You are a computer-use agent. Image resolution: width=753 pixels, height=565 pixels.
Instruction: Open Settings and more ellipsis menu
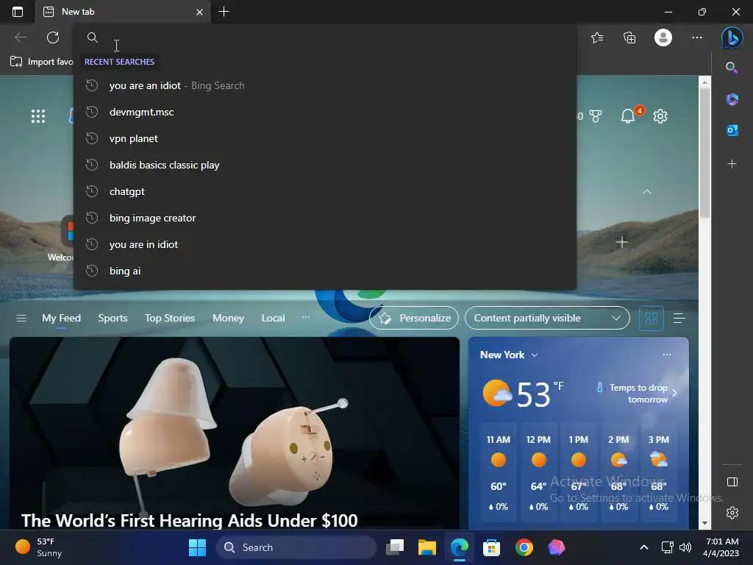[697, 38]
